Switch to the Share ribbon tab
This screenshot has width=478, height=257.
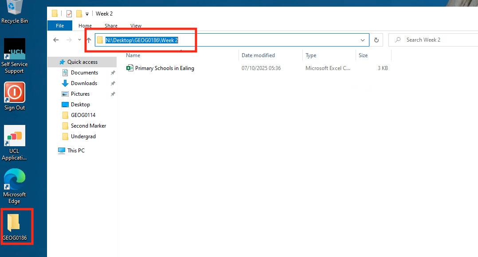point(111,26)
